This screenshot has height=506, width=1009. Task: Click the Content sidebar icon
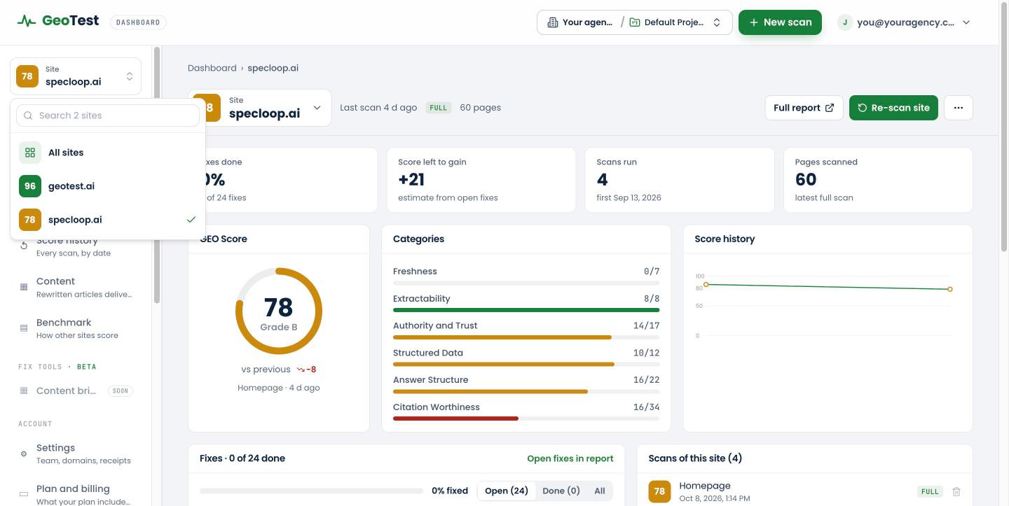(x=24, y=287)
